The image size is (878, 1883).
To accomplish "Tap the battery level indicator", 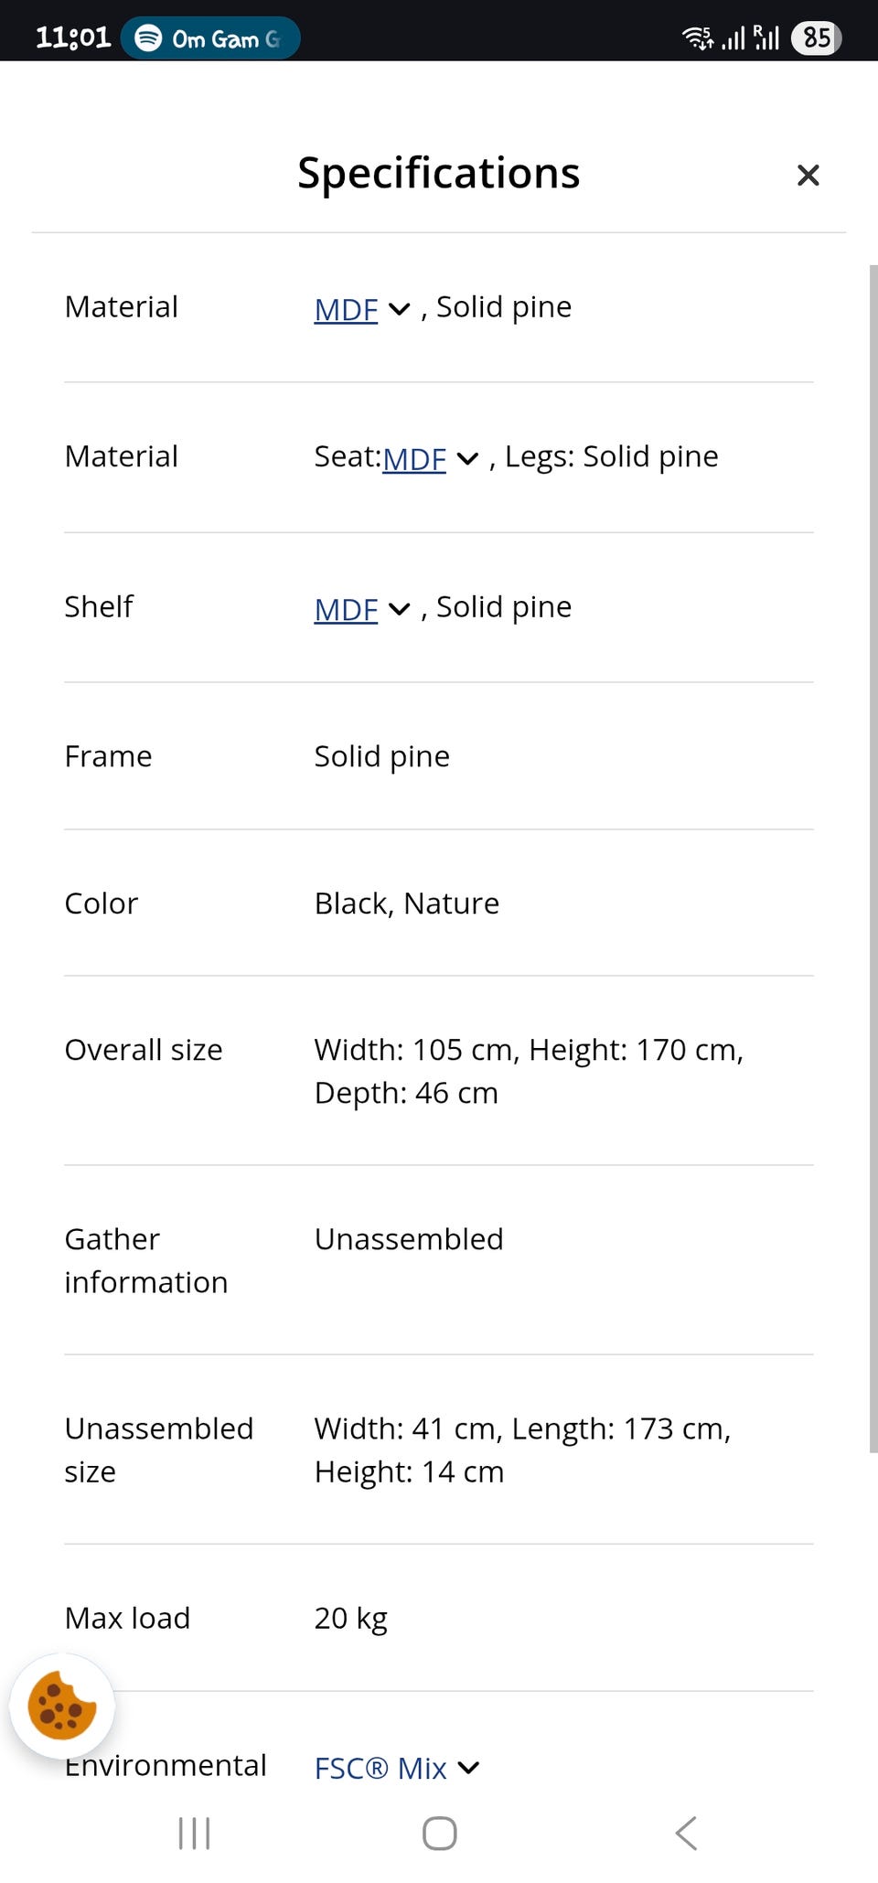I will point(816,37).
